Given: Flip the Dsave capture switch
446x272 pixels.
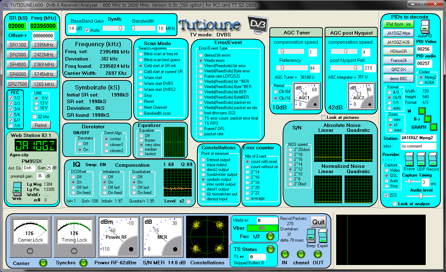Looking at the screenshot, I should click(409, 159).
